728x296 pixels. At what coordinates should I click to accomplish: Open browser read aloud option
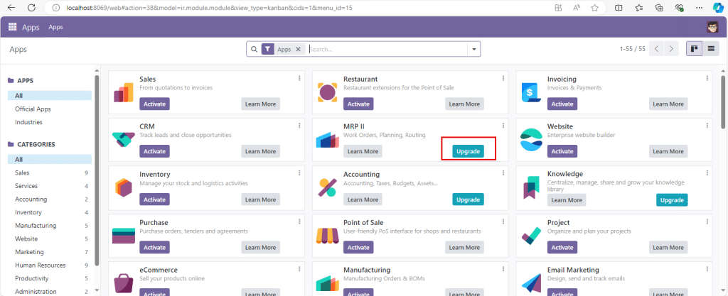[577, 8]
